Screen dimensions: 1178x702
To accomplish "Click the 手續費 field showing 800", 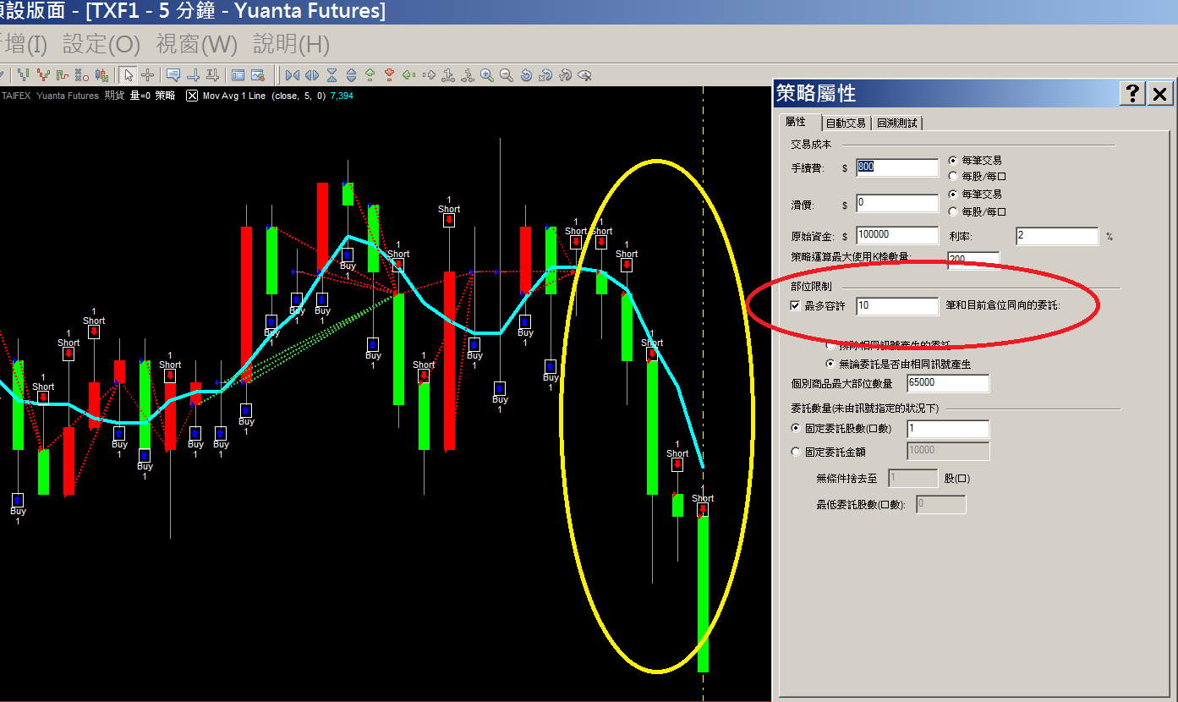I will click(x=897, y=167).
